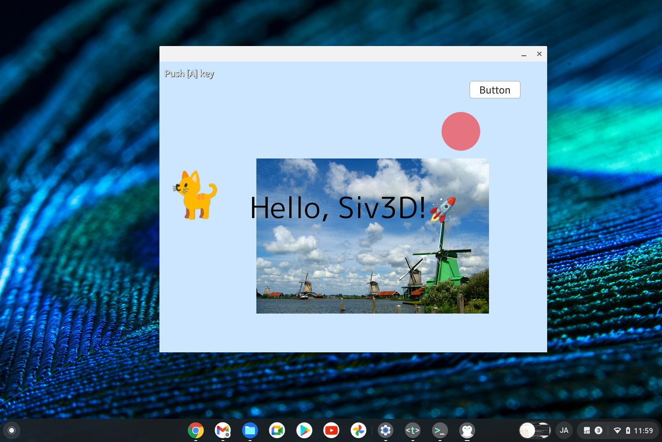Open the launcher circle button
Image resolution: width=662 pixels, height=442 pixels.
12,430
